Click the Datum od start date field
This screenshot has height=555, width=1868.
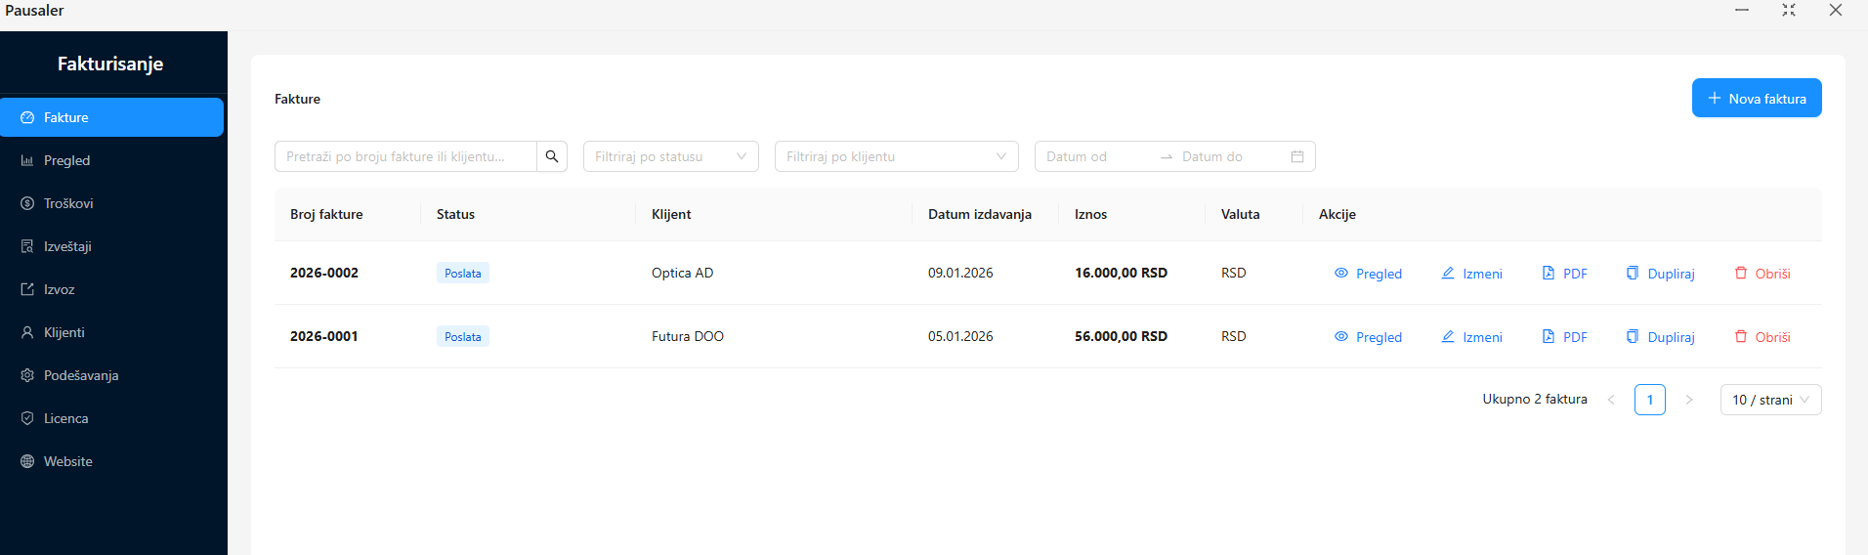(x=1094, y=156)
